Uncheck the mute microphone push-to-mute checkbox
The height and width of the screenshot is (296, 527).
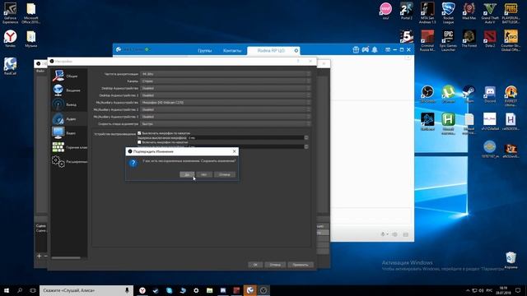(139, 133)
